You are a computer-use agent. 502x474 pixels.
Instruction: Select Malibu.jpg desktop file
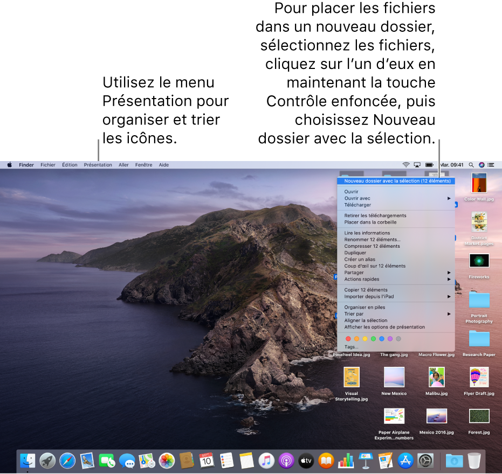436,381
